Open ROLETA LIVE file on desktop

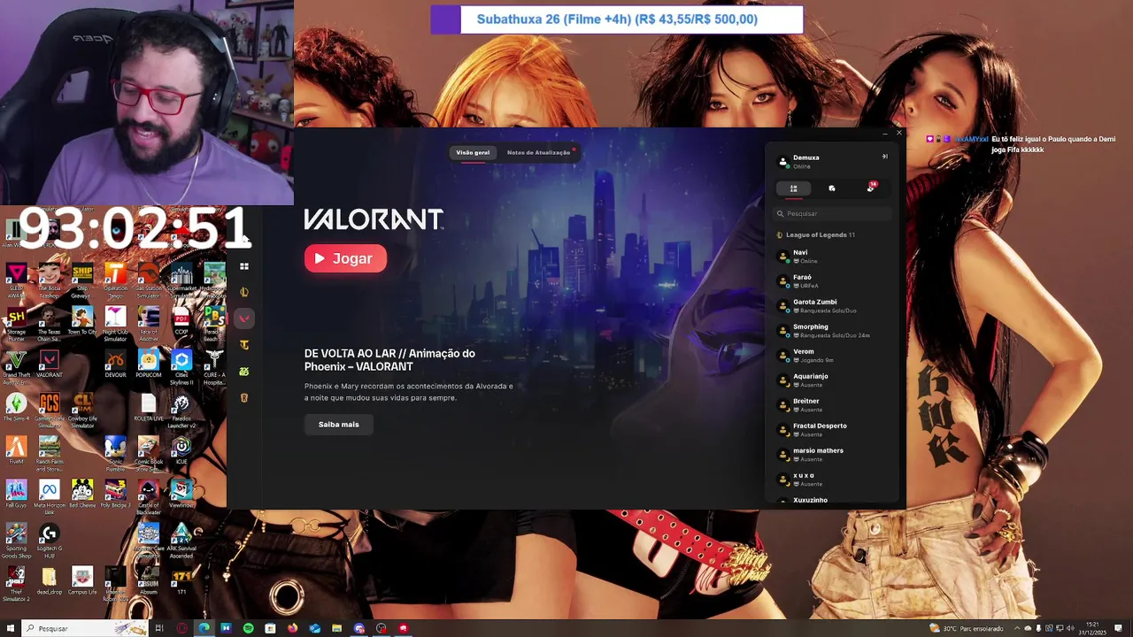(x=149, y=408)
